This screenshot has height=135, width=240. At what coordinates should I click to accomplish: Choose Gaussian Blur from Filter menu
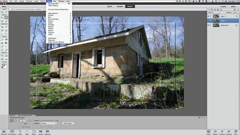[59, 3]
